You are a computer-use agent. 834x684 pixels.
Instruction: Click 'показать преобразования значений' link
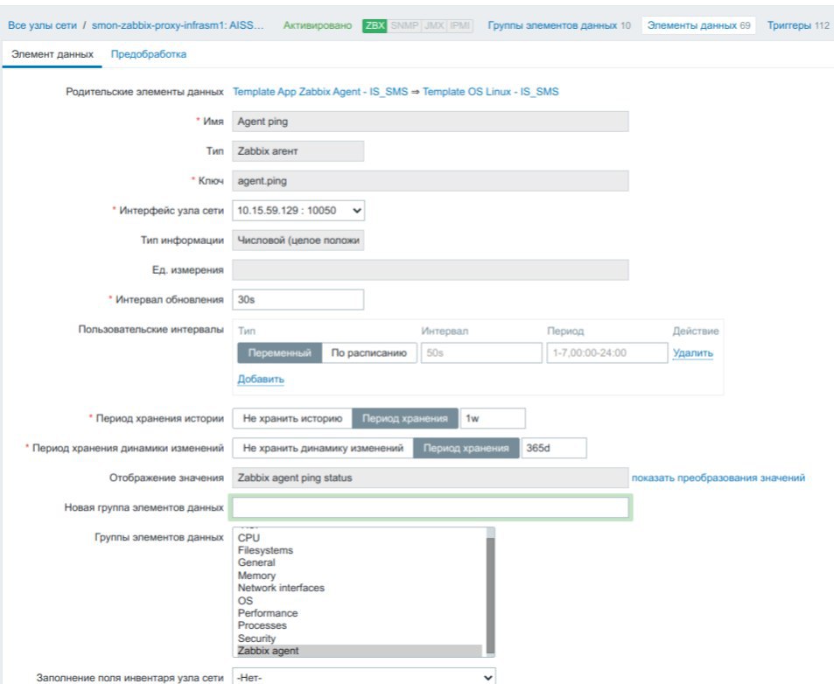pos(718,478)
